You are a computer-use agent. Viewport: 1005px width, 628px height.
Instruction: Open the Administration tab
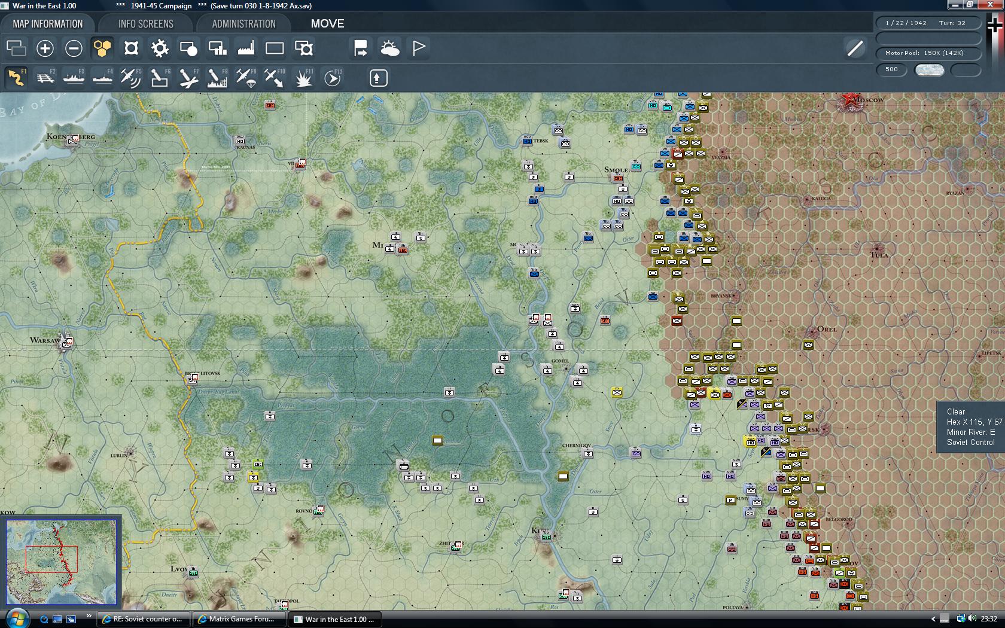[243, 24]
